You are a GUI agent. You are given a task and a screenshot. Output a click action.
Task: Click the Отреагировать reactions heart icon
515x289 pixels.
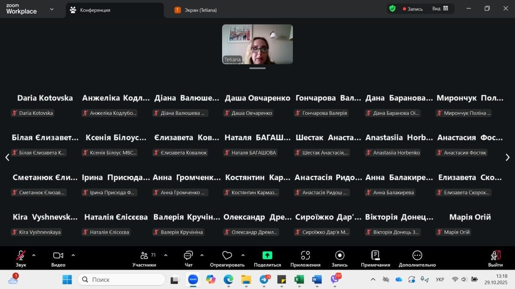tap(227, 256)
